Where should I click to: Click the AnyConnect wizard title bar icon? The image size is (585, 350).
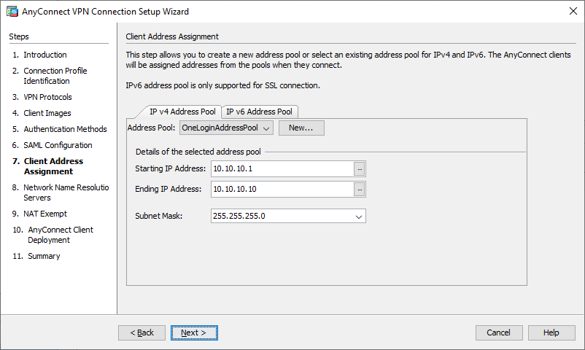pyautogui.click(x=12, y=12)
